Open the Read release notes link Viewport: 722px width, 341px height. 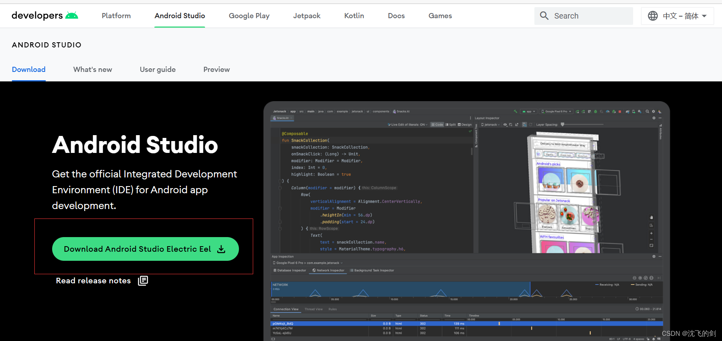pyautogui.click(x=93, y=281)
